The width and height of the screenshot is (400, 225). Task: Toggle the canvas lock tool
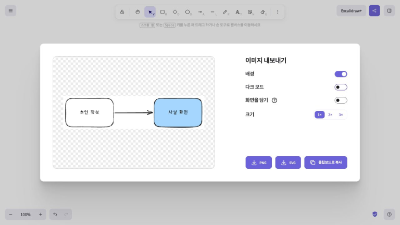click(x=122, y=12)
